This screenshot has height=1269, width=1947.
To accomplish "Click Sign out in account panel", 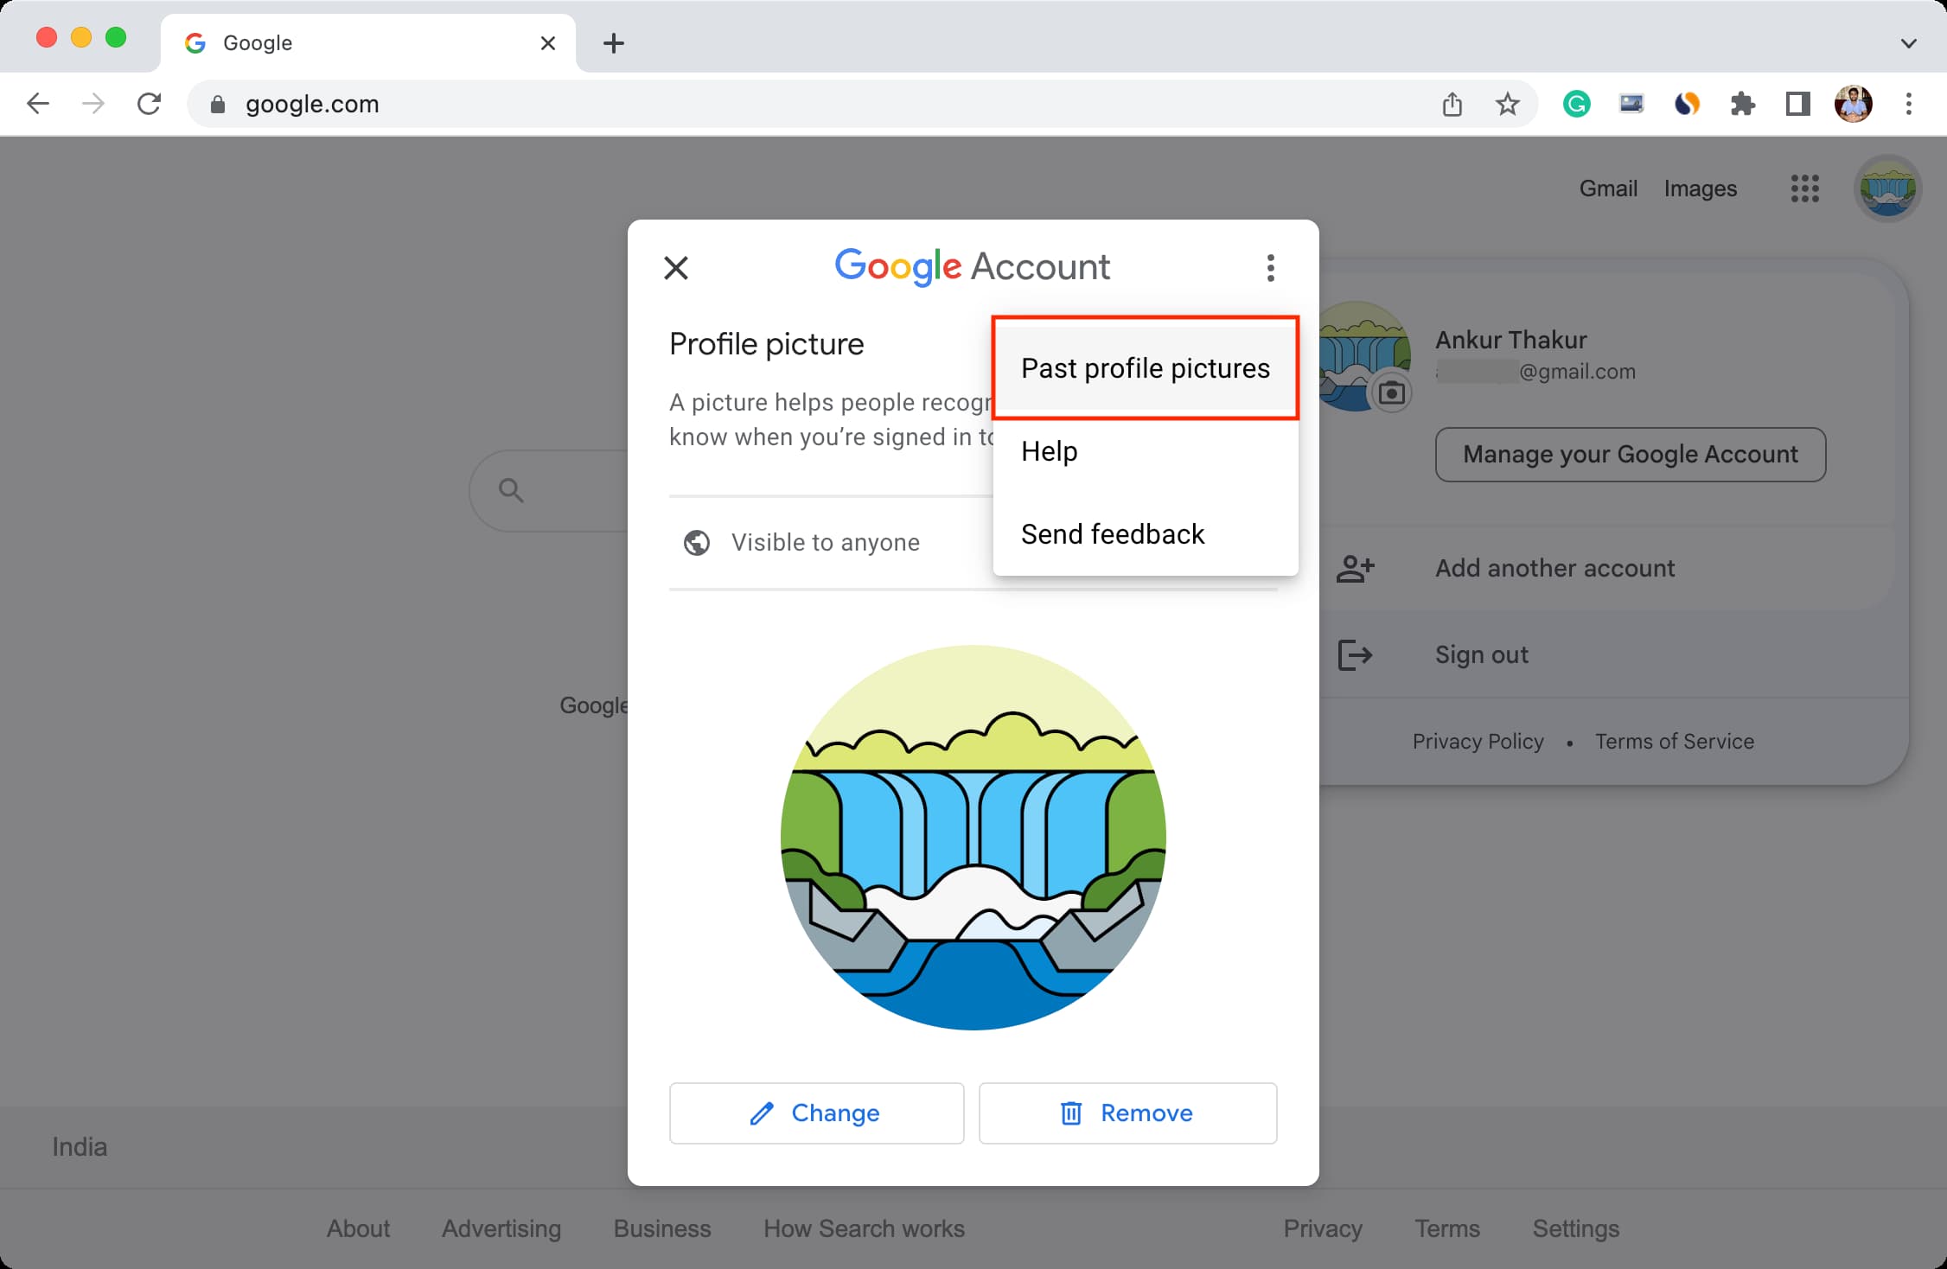I will (1482, 655).
